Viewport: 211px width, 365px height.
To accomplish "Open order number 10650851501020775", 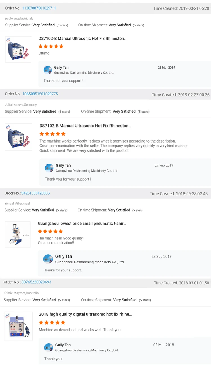I will click(x=40, y=94).
